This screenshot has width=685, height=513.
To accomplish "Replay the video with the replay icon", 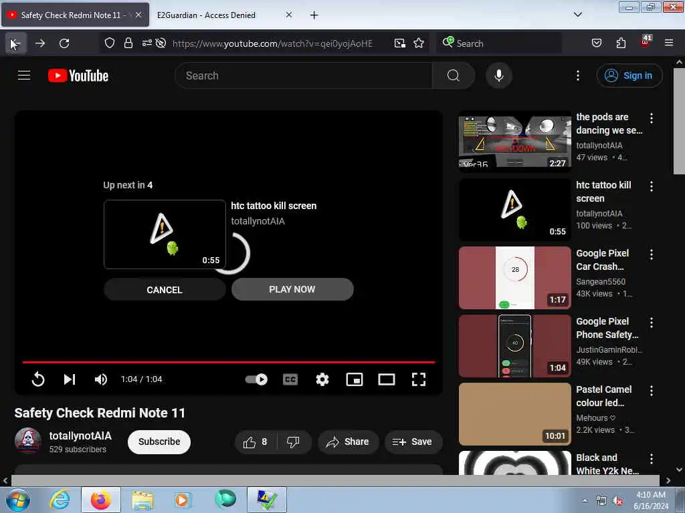I will tap(38, 379).
